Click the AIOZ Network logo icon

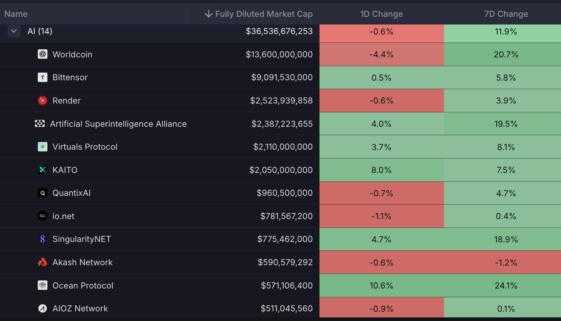coord(43,309)
